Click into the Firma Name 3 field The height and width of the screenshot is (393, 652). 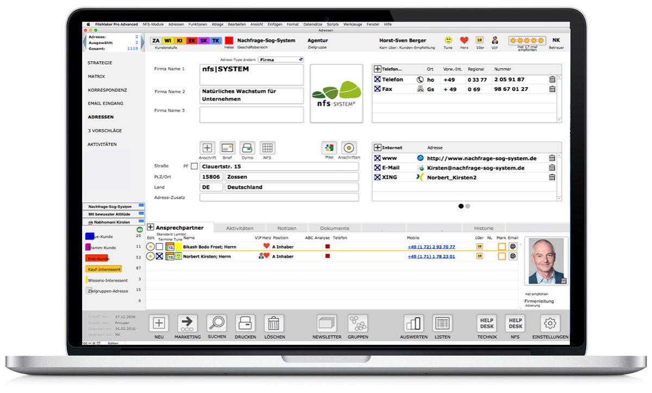[252, 114]
